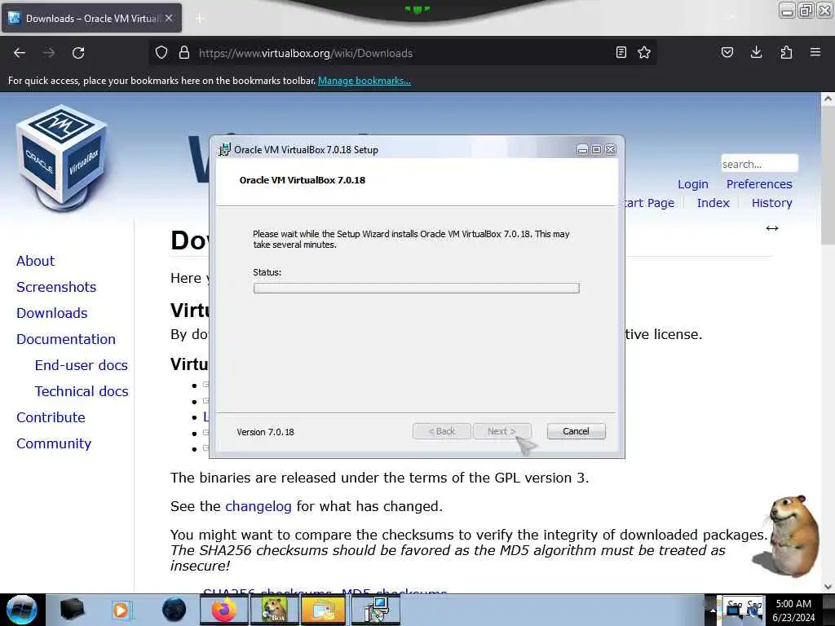Click the page scrollbar up arrow
Viewport: 835px width, 626px height.
tap(828, 99)
